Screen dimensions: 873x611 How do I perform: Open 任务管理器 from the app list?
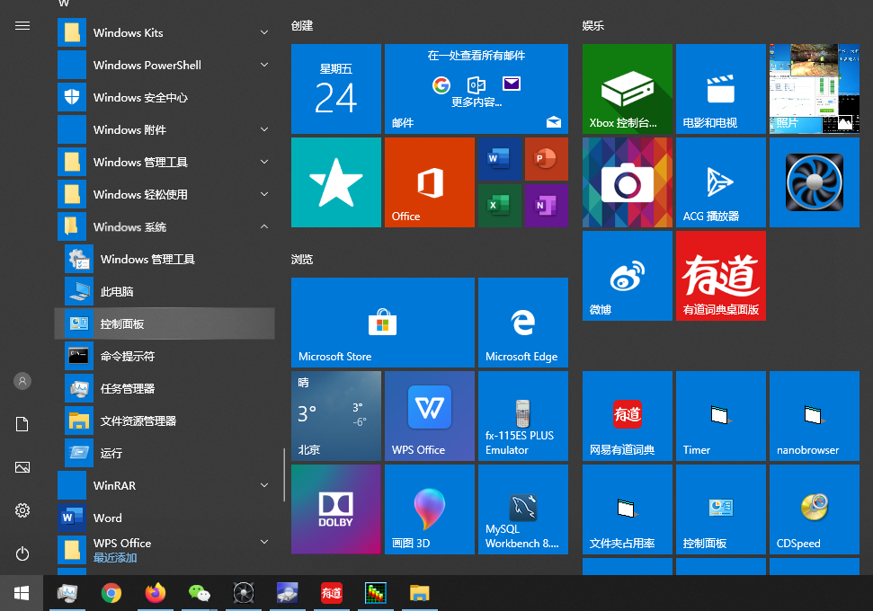click(165, 388)
